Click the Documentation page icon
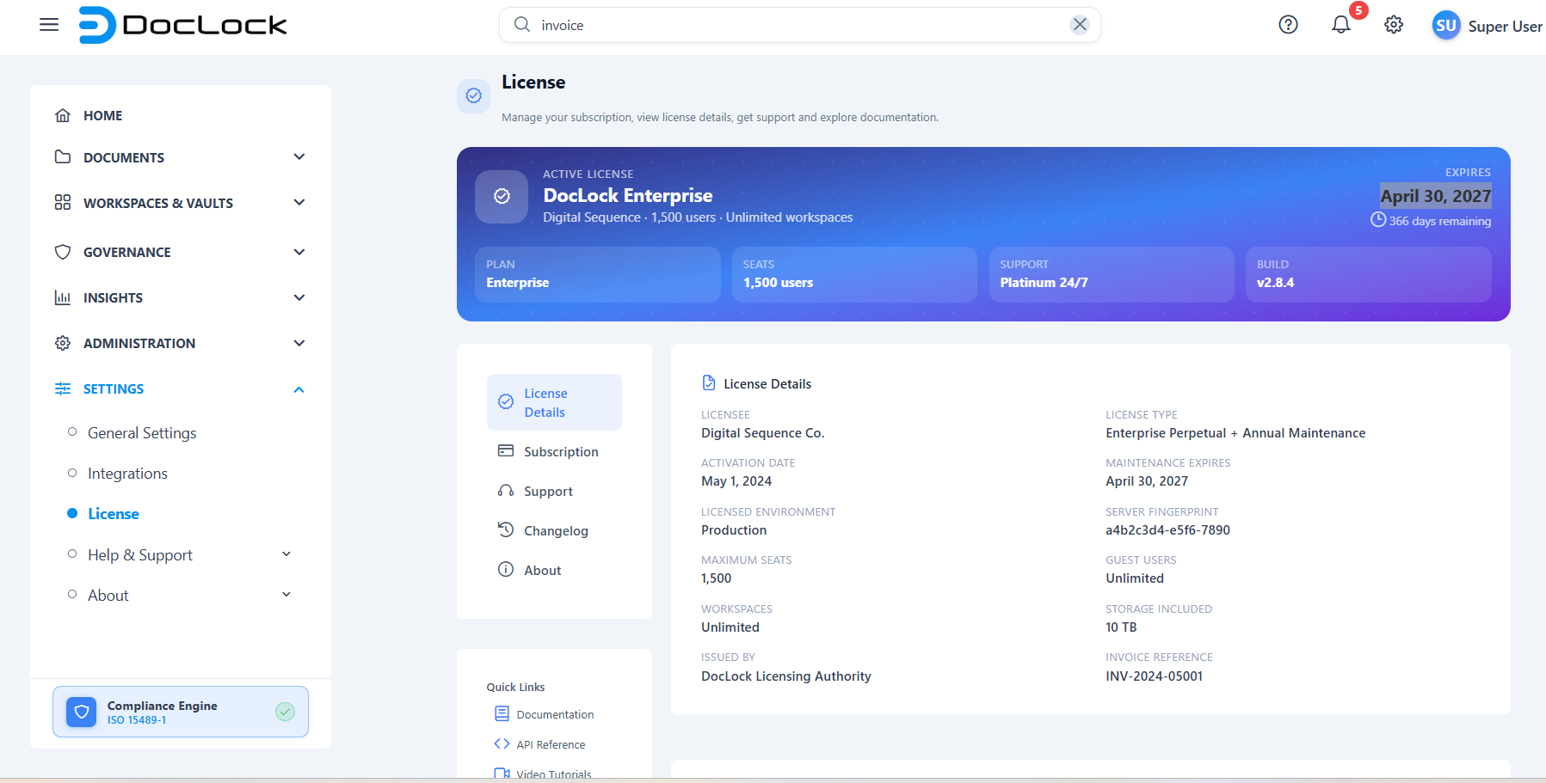1546x783 pixels. [502, 713]
